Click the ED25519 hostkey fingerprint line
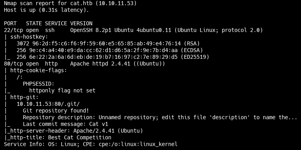This screenshot has height=150, width=301. click(113, 57)
